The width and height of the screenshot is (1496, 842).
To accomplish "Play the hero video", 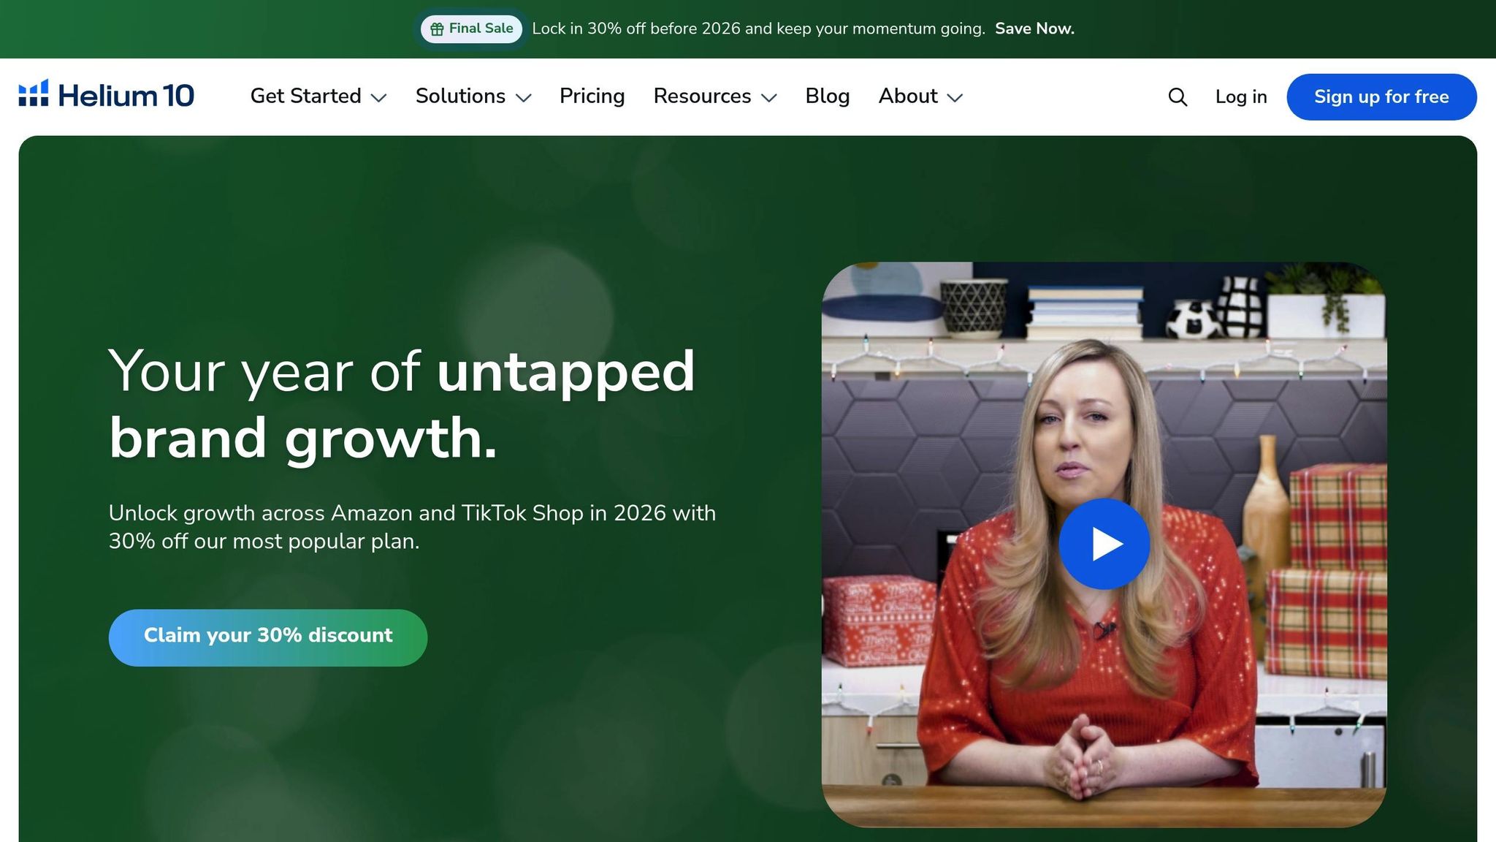I will [x=1104, y=544].
